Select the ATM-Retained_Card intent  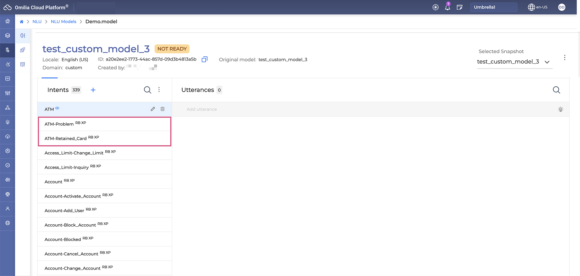[66, 139]
